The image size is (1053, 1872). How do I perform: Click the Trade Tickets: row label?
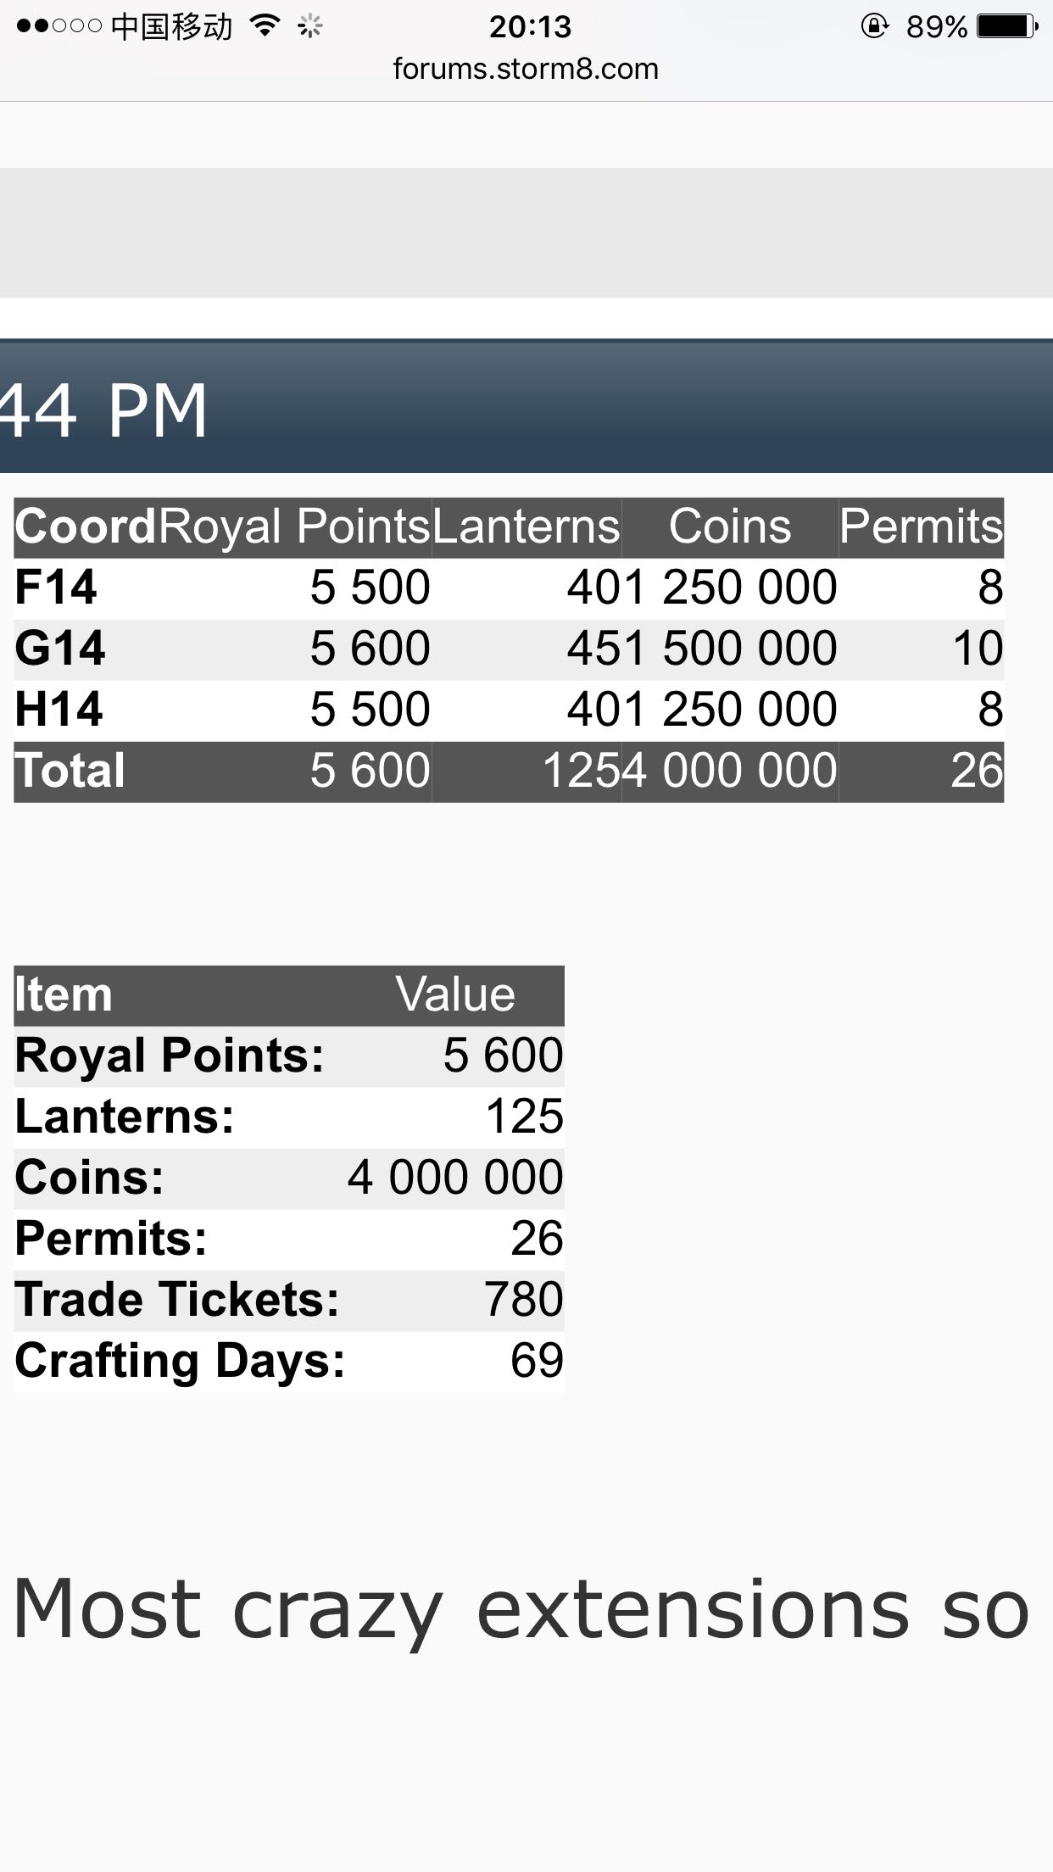[177, 1300]
